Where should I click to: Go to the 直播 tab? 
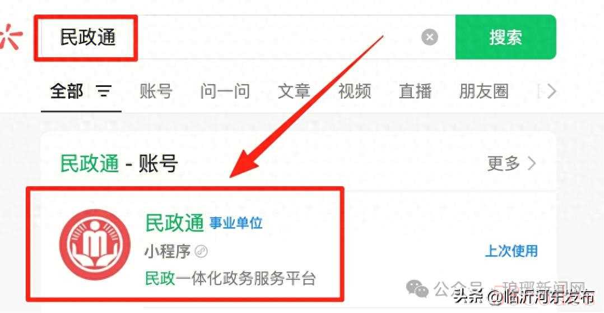coord(415,91)
